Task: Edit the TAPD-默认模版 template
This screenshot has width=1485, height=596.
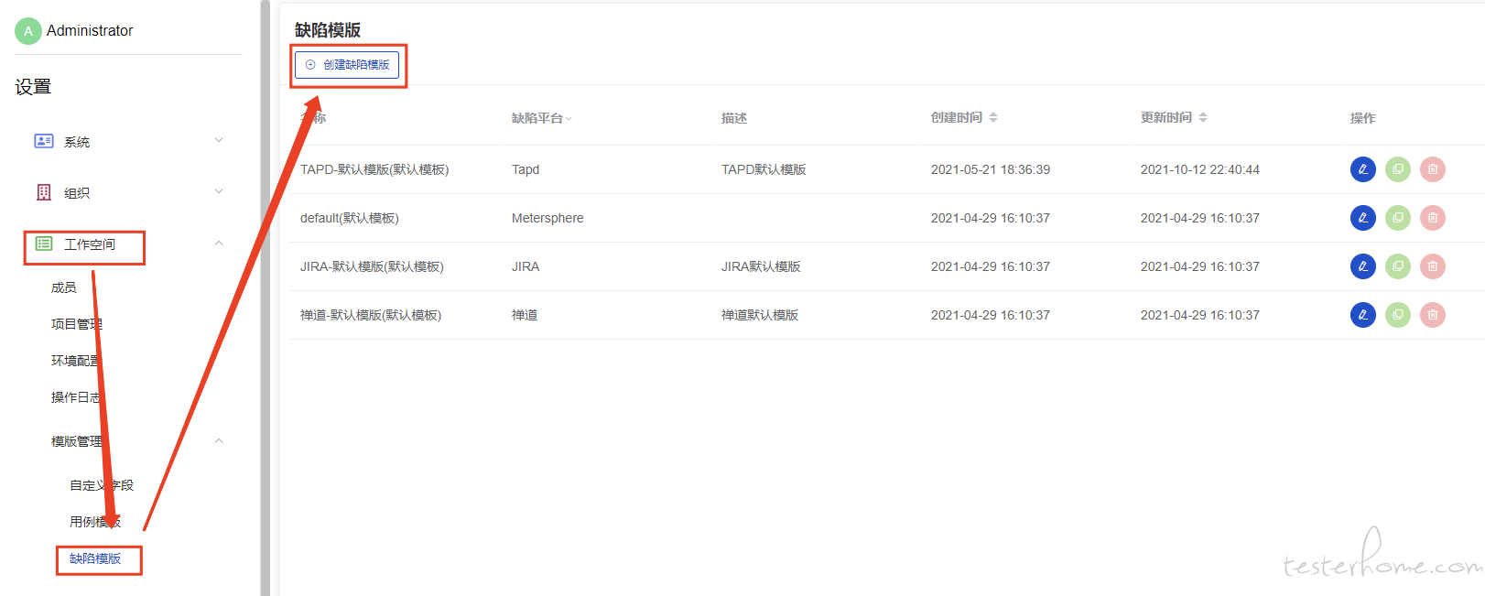Action: point(1363,169)
